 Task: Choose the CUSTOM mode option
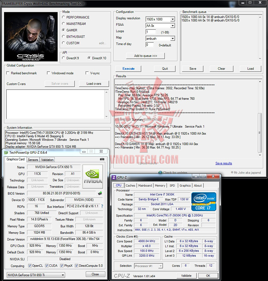click(63, 43)
